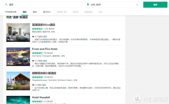This screenshot has width=169, height=104.
Task: Click 格林达维克 address line of Silica hotel
Action: click(x=43, y=32)
